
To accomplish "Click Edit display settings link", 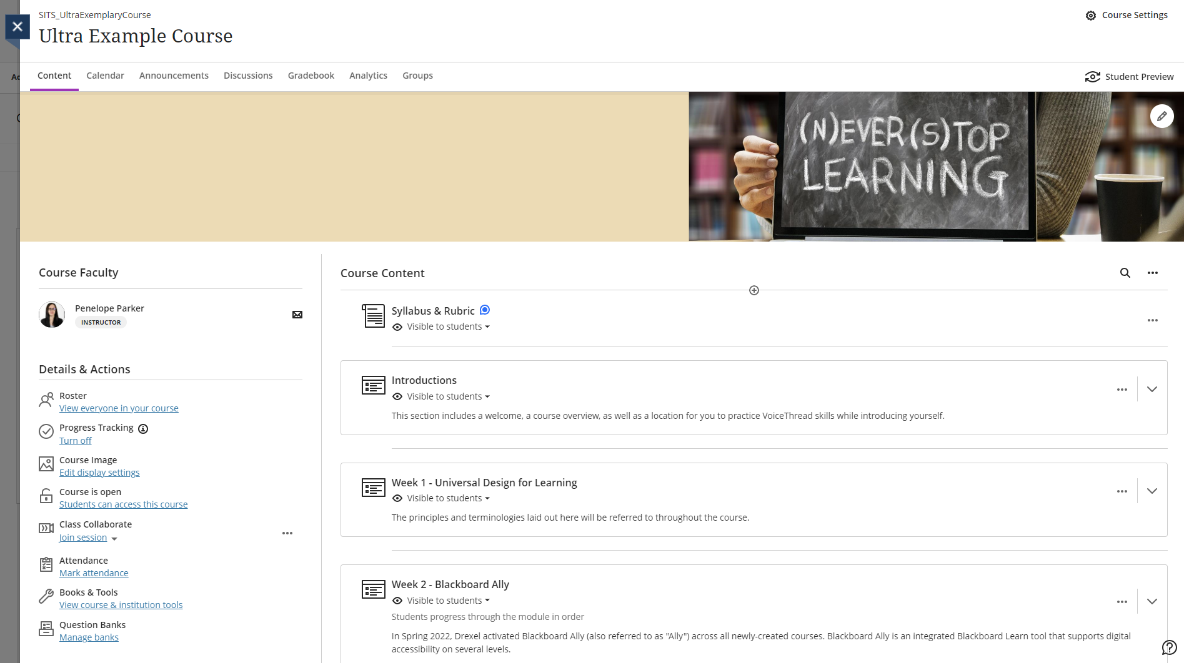I will (99, 473).
